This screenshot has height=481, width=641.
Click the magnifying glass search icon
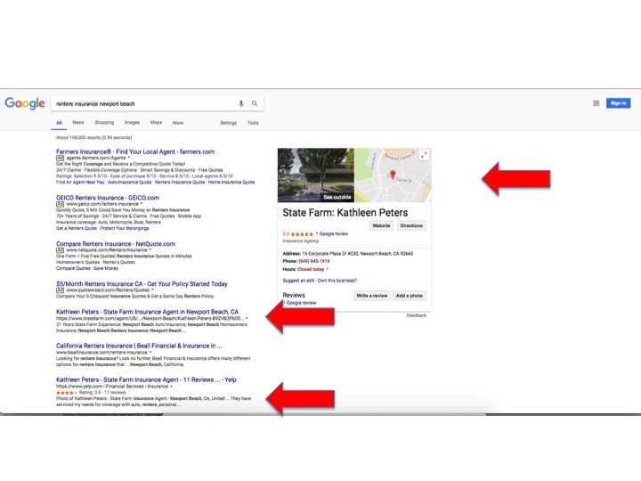click(x=255, y=104)
